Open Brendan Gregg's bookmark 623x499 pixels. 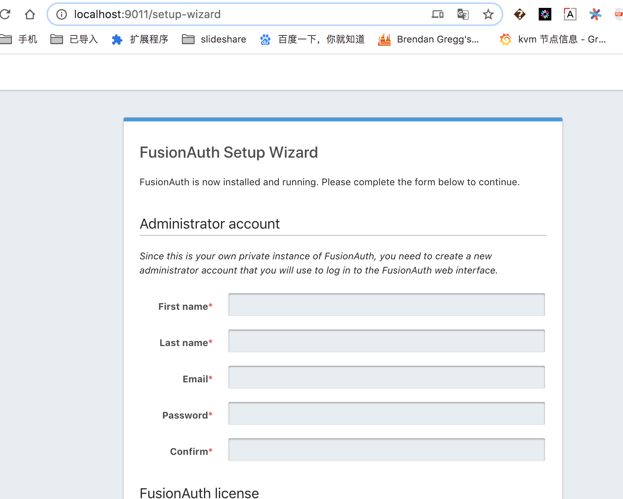click(x=428, y=39)
